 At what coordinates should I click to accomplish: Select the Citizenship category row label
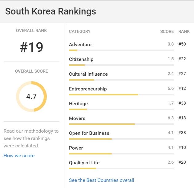[81, 59]
